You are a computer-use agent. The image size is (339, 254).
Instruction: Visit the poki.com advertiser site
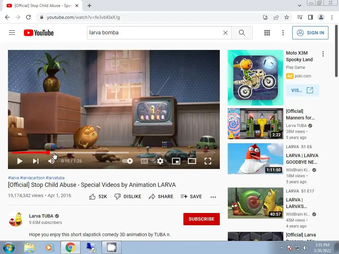click(302, 90)
